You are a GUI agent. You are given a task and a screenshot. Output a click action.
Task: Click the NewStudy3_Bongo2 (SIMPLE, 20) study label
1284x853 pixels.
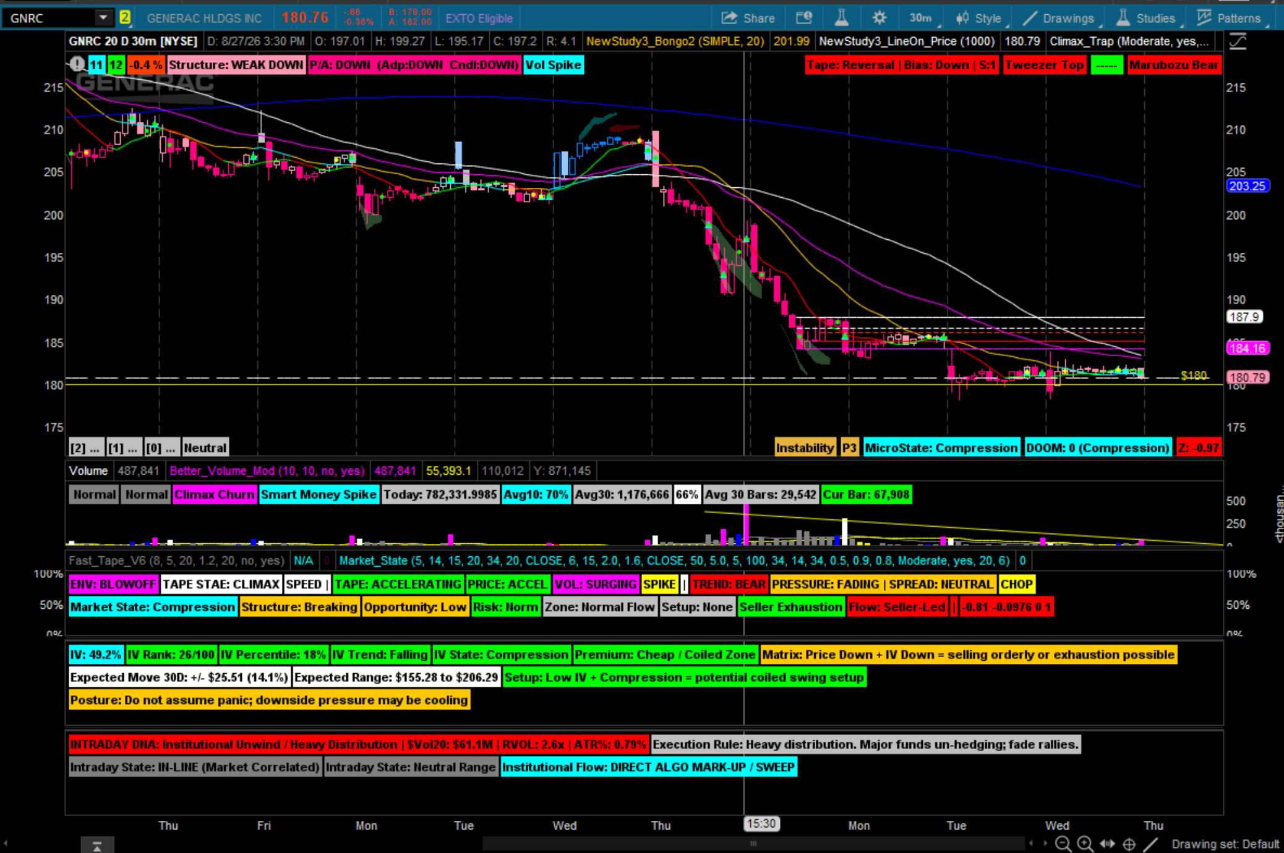(x=675, y=41)
